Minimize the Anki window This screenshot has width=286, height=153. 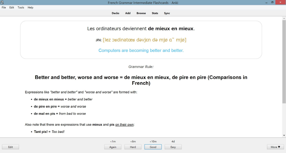(266, 3)
